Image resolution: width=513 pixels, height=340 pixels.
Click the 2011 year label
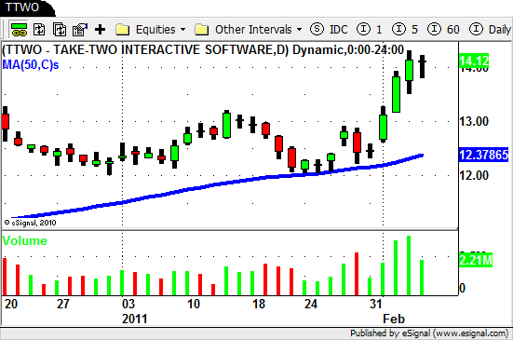click(134, 319)
